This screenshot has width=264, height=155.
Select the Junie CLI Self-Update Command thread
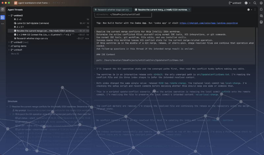click(49, 23)
